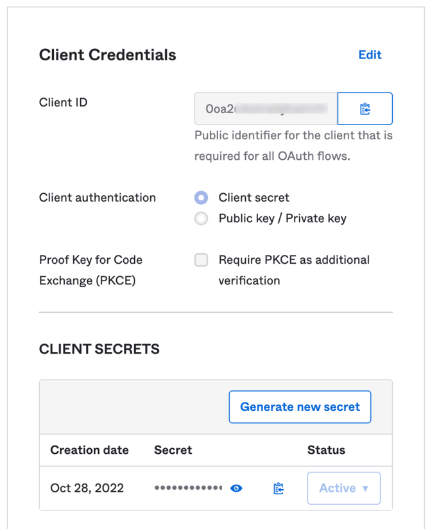This screenshot has height=529, width=430.
Task: Click the Creation date column header
Action: (x=89, y=450)
